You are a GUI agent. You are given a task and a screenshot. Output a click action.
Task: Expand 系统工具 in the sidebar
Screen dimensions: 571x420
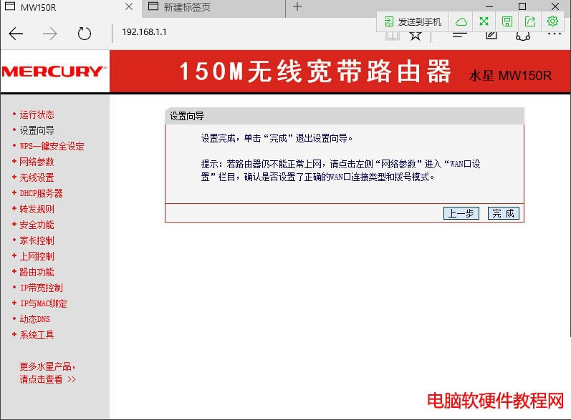[37, 335]
